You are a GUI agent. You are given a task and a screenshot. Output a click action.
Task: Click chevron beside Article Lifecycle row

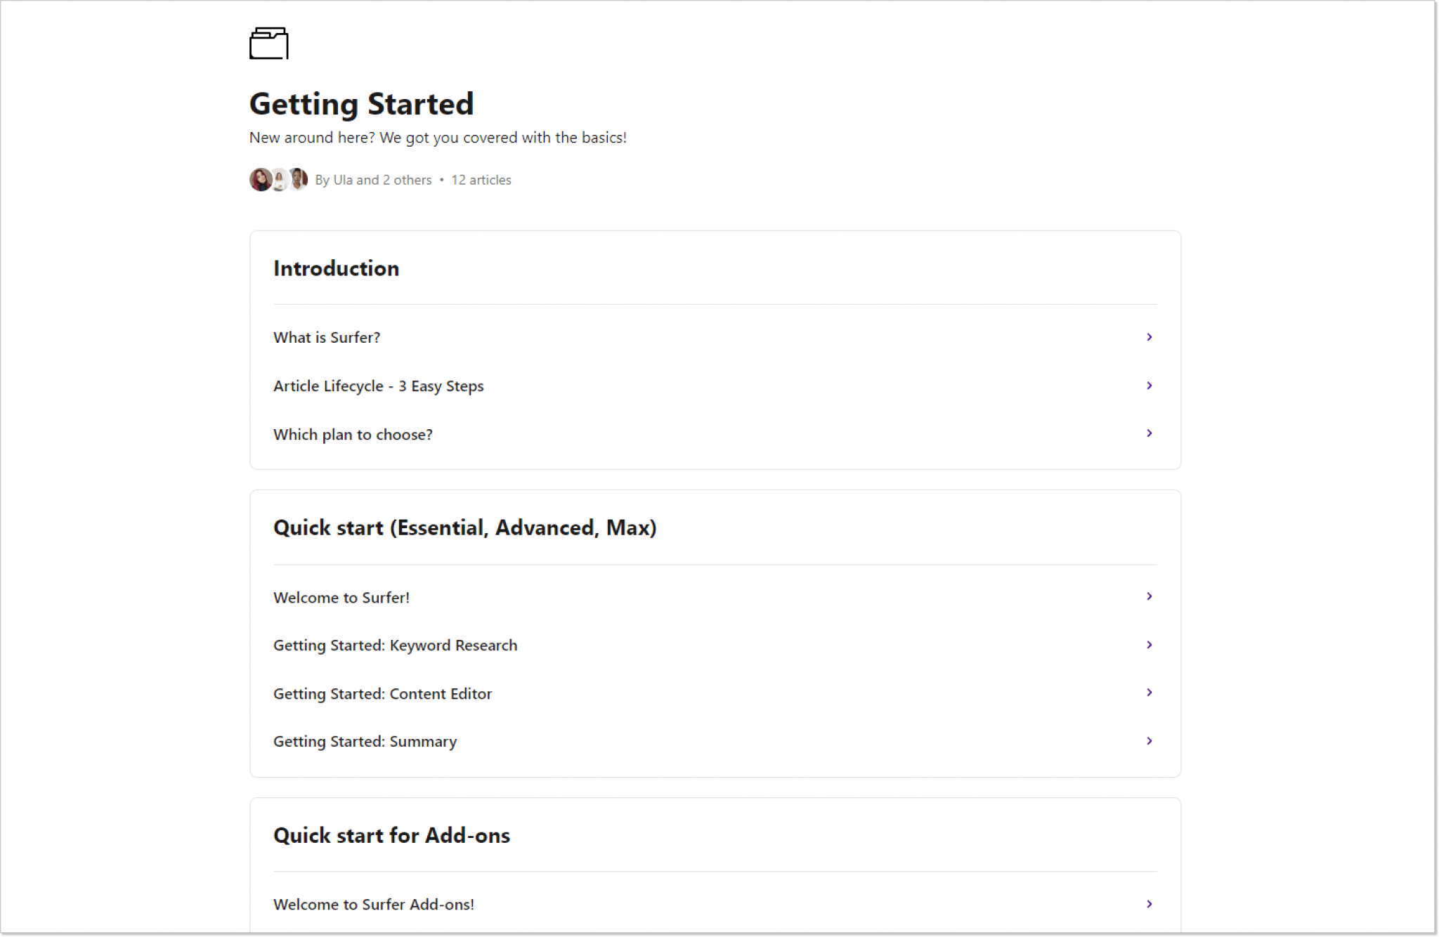(1150, 386)
